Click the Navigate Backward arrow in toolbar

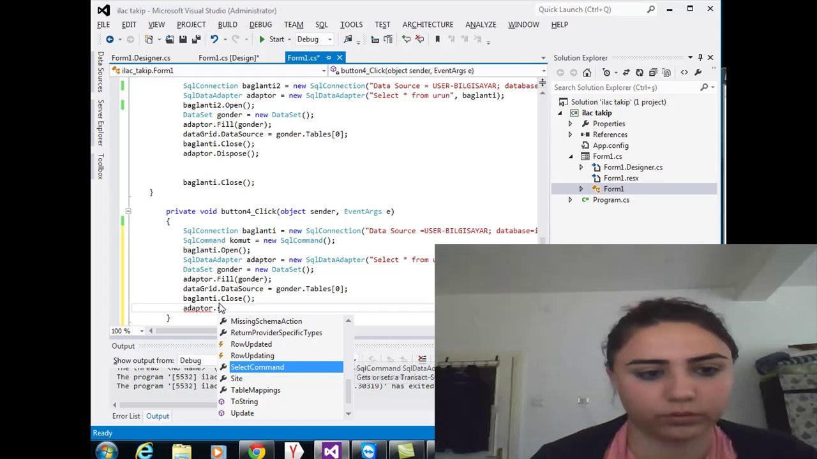(110, 40)
